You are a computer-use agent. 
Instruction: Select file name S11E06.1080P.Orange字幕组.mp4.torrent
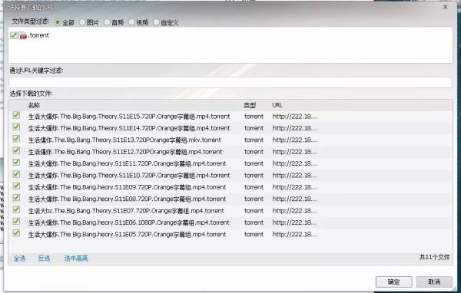click(x=129, y=222)
